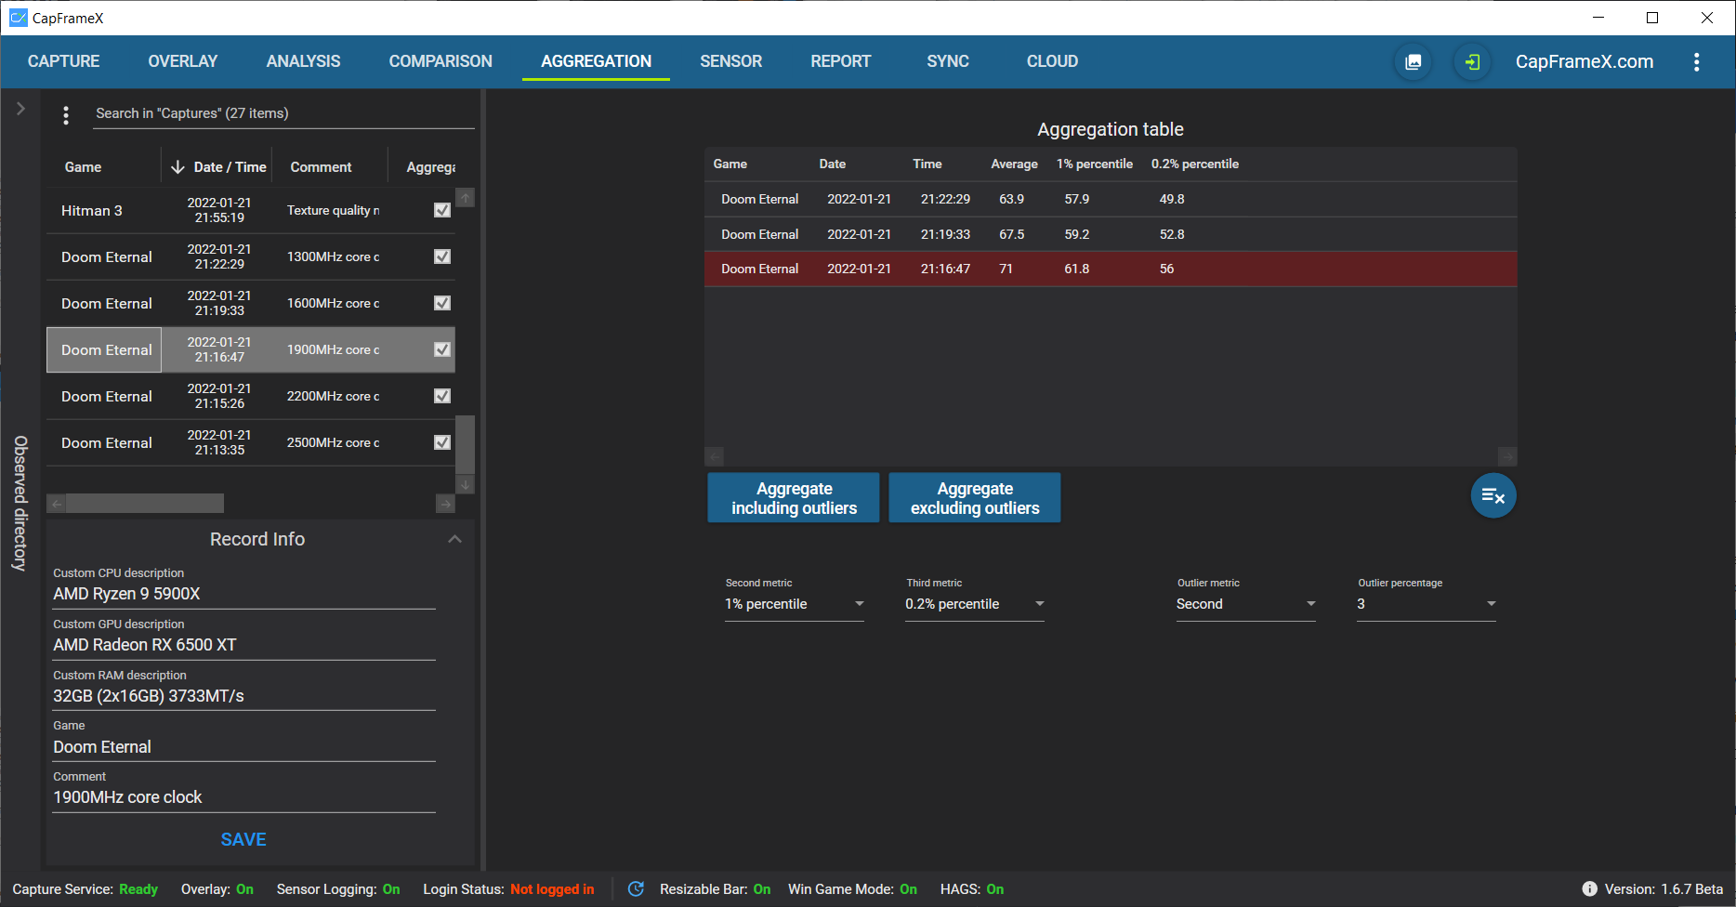Viewport: 1736px width, 907px height.
Task: Click record list scroll-up arrow
Action: pos(466,197)
